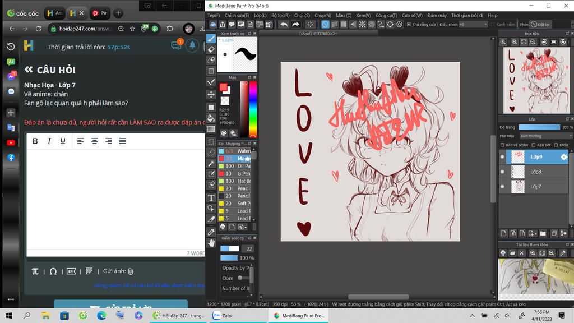Select the Gradient tool

pyautogui.click(x=211, y=129)
